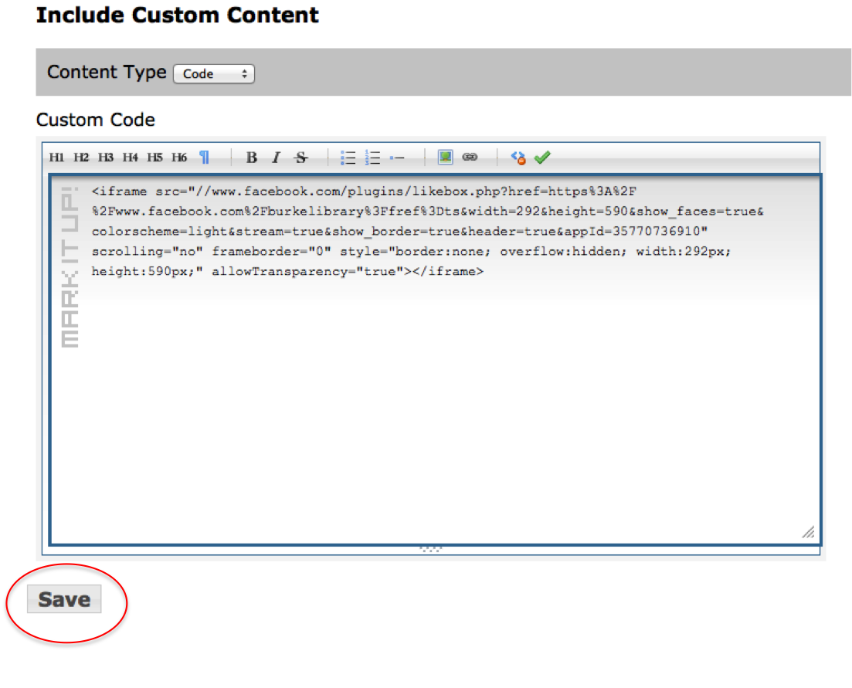
Task: Apply Heading 1 formatting
Action: tap(56, 158)
